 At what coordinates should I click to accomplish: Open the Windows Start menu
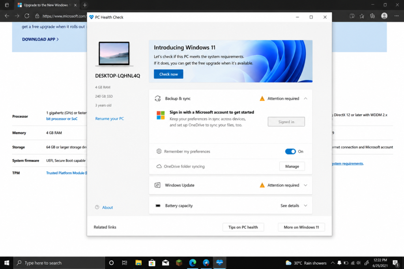pos(7,263)
